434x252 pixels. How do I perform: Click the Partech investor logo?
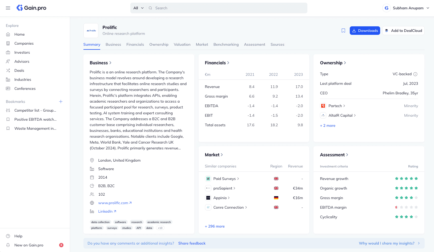(x=323, y=106)
